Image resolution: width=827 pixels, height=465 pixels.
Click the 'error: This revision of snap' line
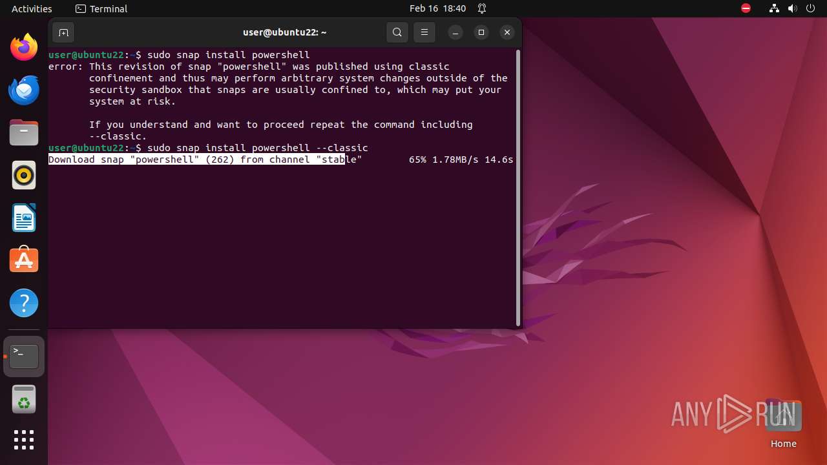(249, 67)
